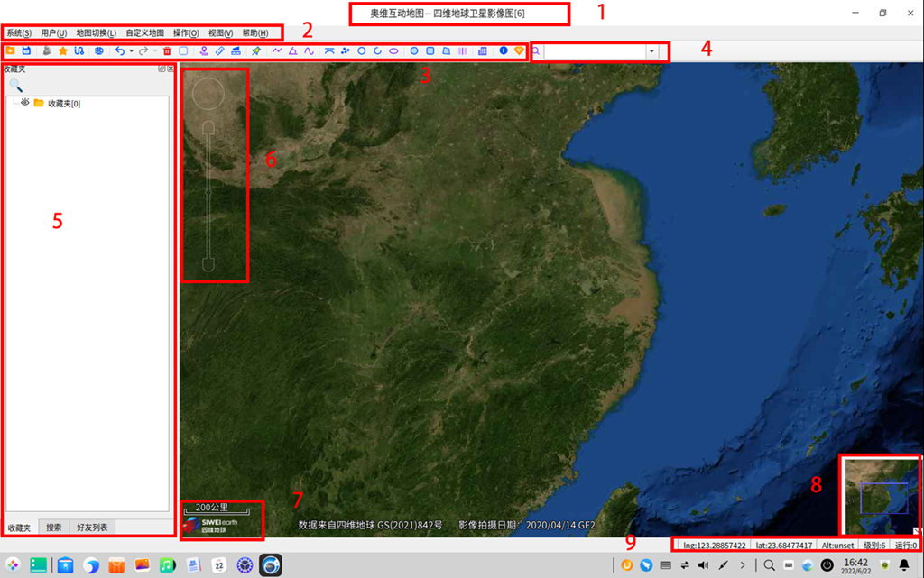Viewport: 924px width, 578px height.
Task: Select the pushpin marker tool
Action: coord(256,51)
